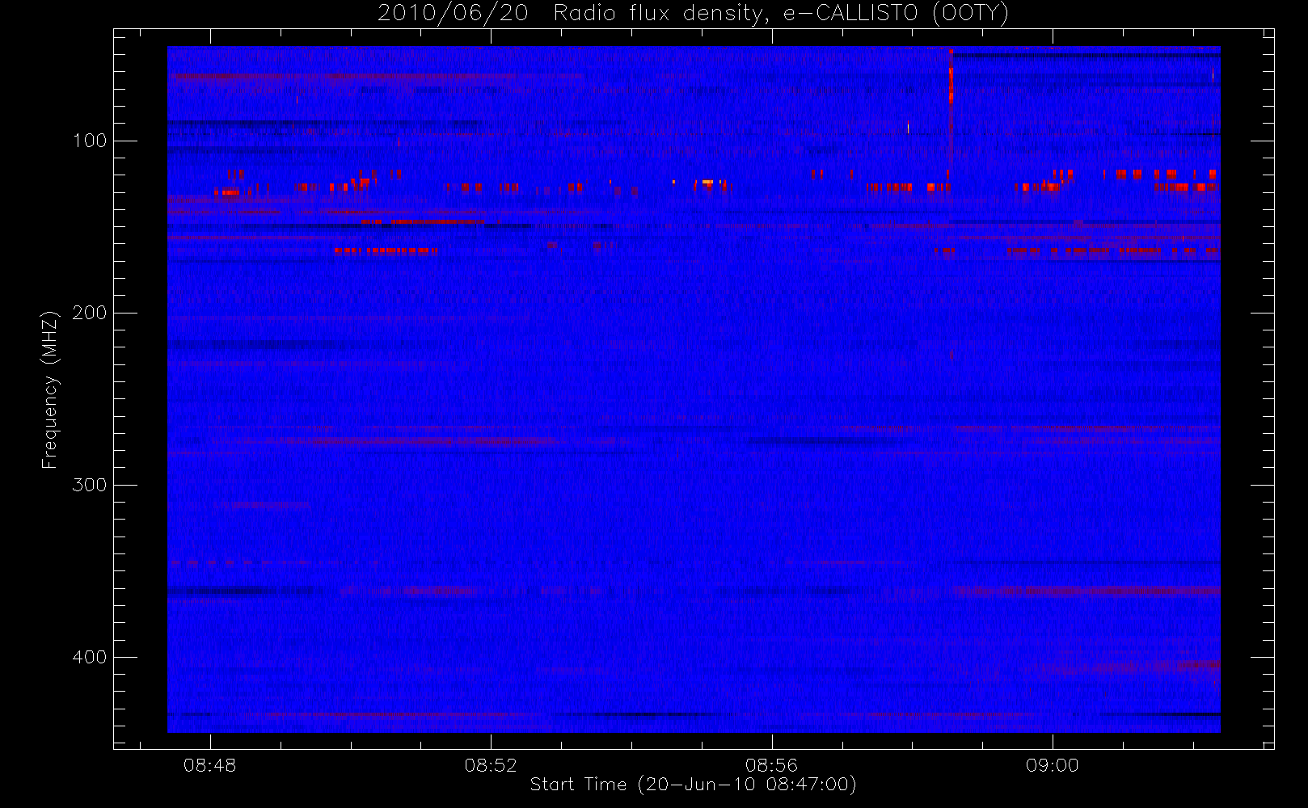1308x808 pixels.
Task: Click the 300 frequency tick label
Action: pos(89,485)
